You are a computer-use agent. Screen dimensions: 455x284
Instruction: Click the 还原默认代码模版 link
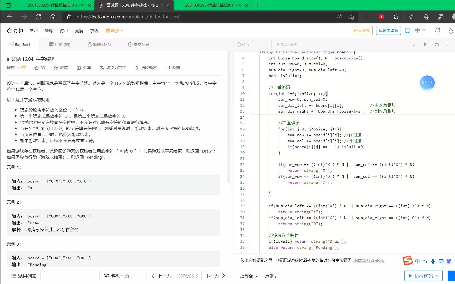coord(369,260)
